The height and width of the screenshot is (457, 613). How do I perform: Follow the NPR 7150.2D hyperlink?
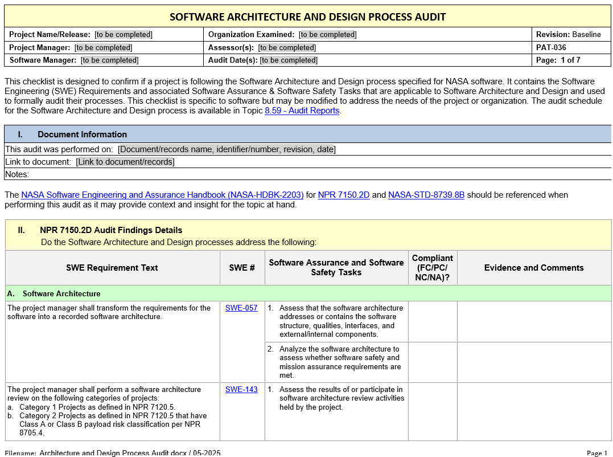(x=343, y=195)
